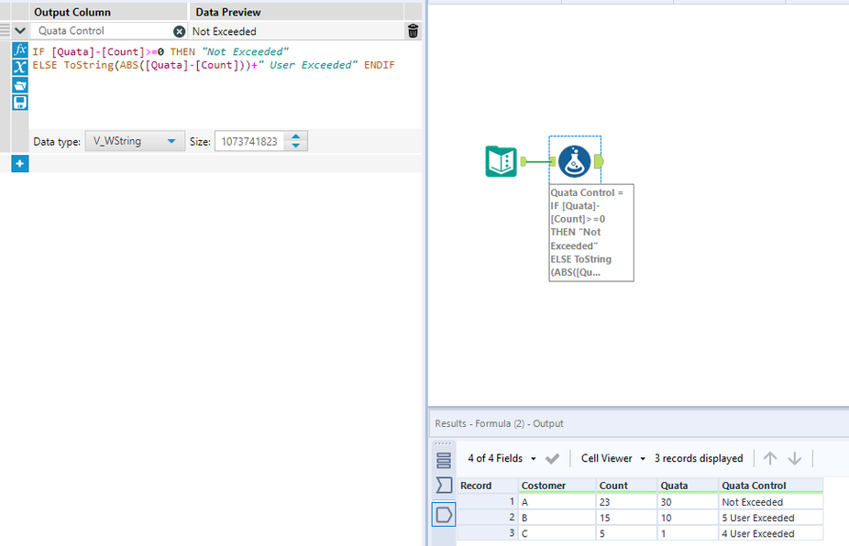The width and height of the screenshot is (849, 546).
Task: Increase the Size value with up arrow
Action: tap(295, 136)
